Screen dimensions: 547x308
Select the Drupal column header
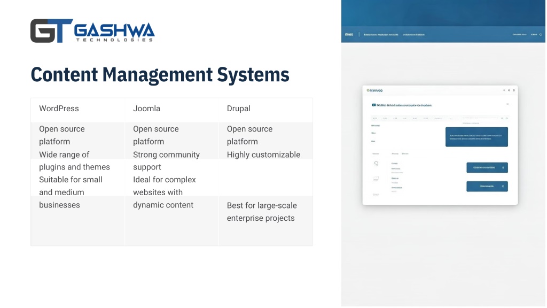pos(239,109)
